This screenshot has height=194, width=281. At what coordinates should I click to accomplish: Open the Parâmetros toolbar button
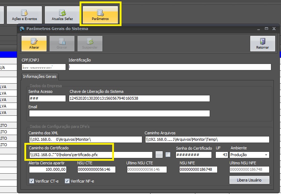click(x=100, y=15)
